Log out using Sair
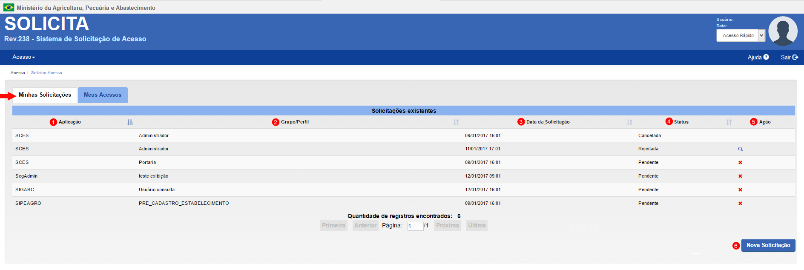Screen dimensions: 804x270 (789, 57)
